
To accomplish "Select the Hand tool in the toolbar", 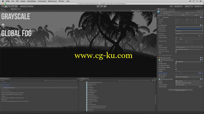I will click(3, 6).
